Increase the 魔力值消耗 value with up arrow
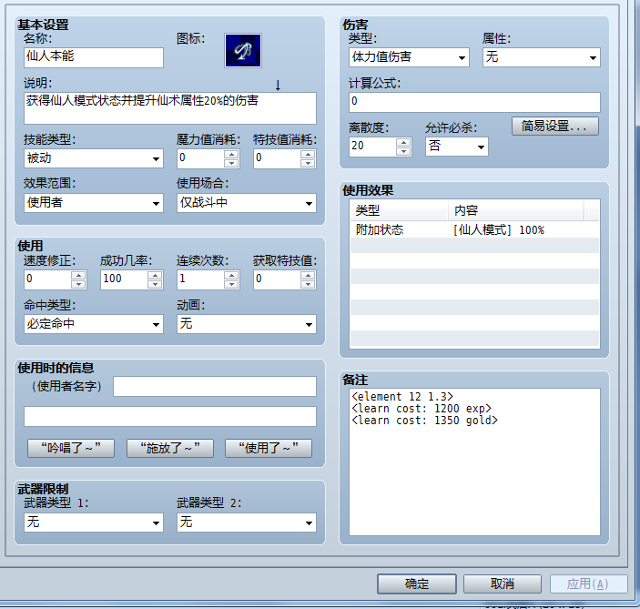This screenshot has height=609, width=640. pyautogui.click(x=231, y=154)
